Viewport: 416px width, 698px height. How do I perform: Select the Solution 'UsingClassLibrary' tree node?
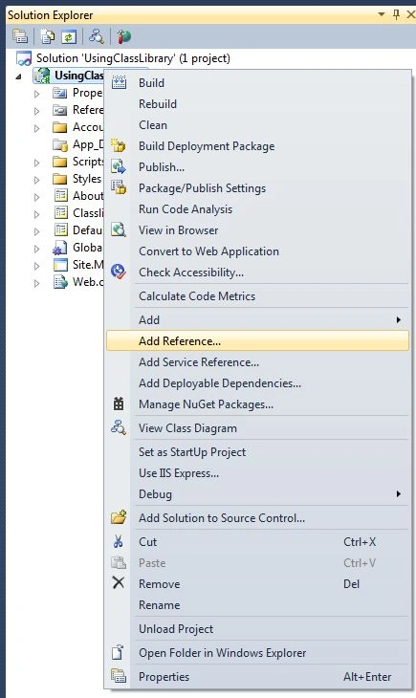[133, 58]
